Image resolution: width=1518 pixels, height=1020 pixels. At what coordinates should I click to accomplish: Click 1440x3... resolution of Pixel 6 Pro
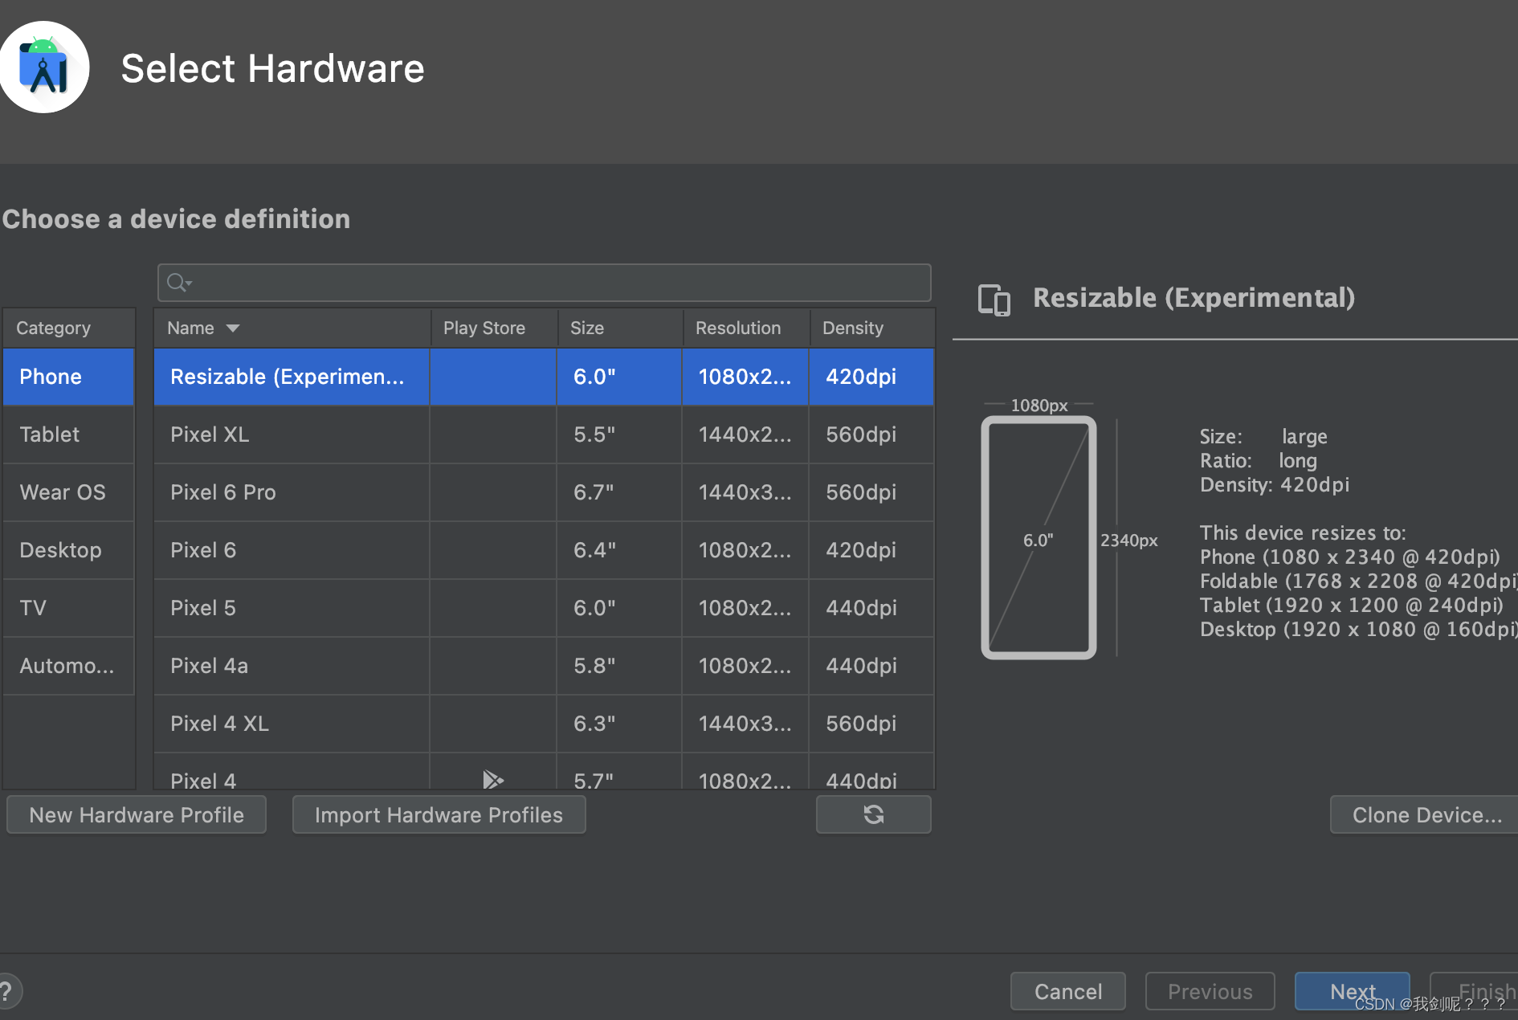(x=745, y=492)
